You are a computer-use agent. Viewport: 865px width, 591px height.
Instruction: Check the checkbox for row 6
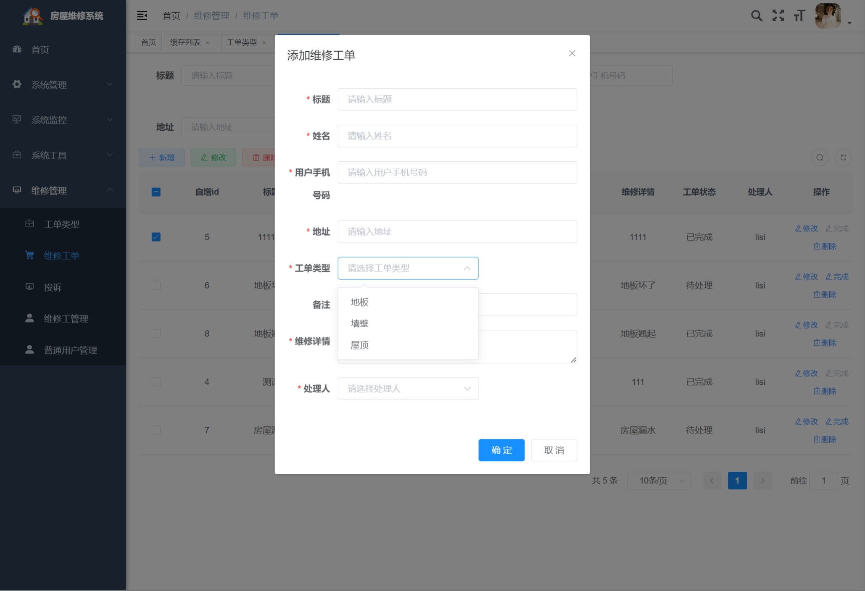pos(156,285)
